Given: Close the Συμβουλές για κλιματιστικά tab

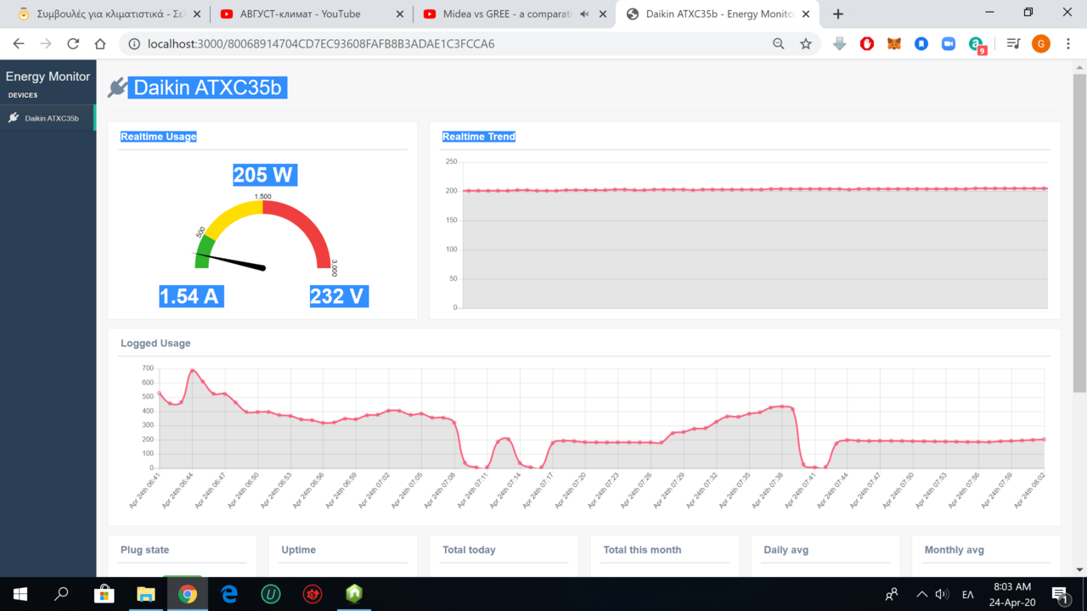Looking at the screenshot, I should (x=197, y=14).
